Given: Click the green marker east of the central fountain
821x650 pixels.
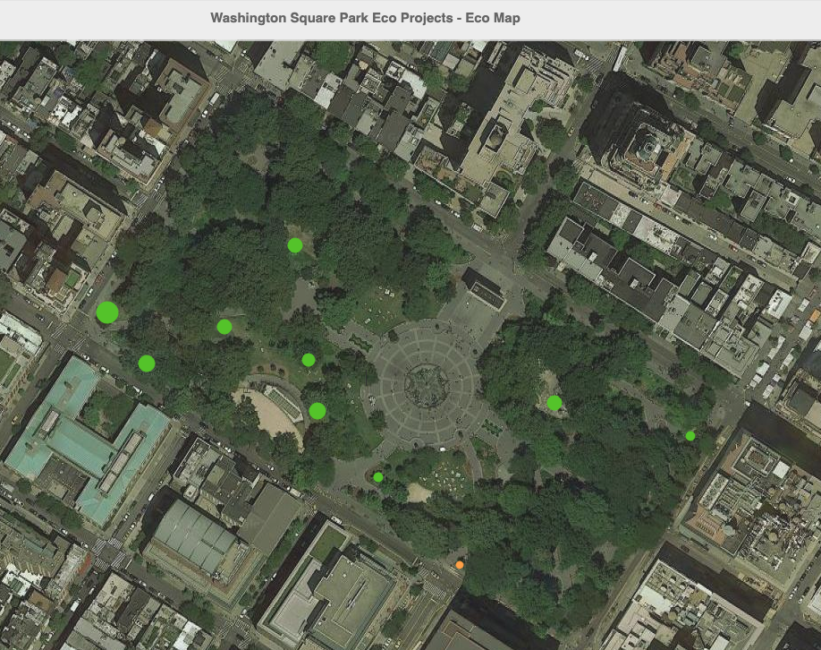Looking at the screenshot, I should pyautogui.click(x=554, y=403).
